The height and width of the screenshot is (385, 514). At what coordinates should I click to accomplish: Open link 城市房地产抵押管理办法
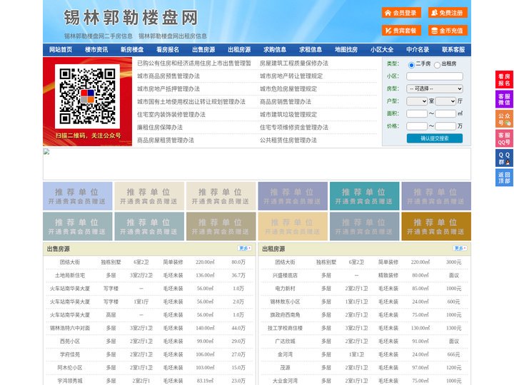(x=168, y=88)
